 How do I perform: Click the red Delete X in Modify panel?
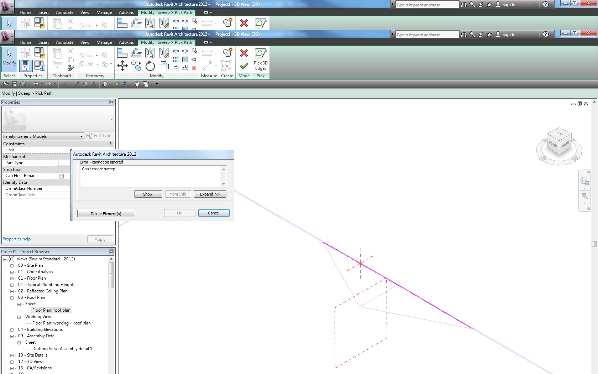coord(194,68)
